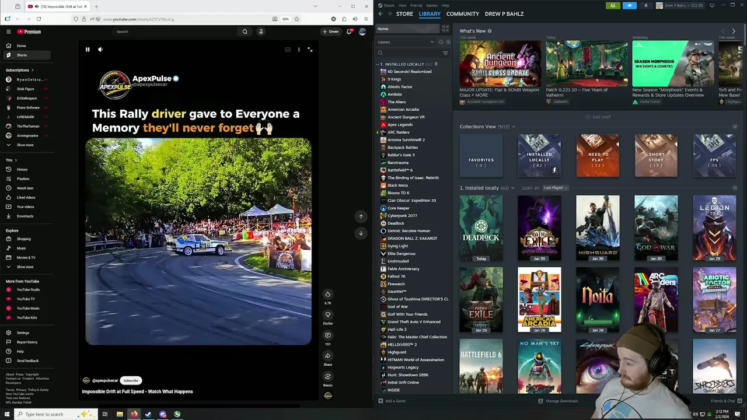Start YouTube voice search with the microphone

pyautogui.click(x=261, y=32)
